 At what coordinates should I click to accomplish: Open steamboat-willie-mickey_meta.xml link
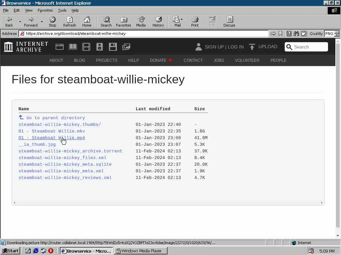click(61, 171)
